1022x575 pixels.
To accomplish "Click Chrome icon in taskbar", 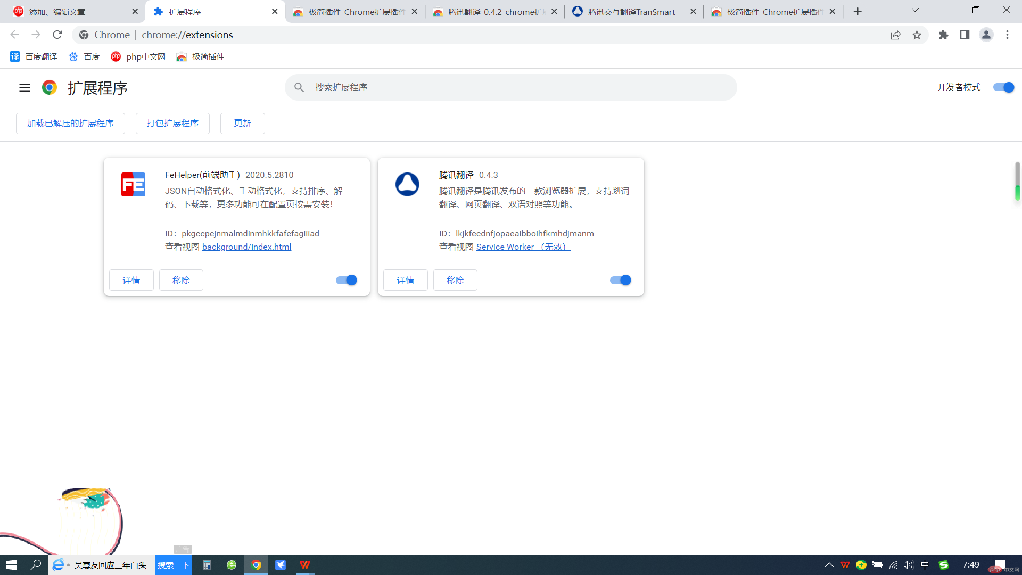I will (x=256, y=565).
